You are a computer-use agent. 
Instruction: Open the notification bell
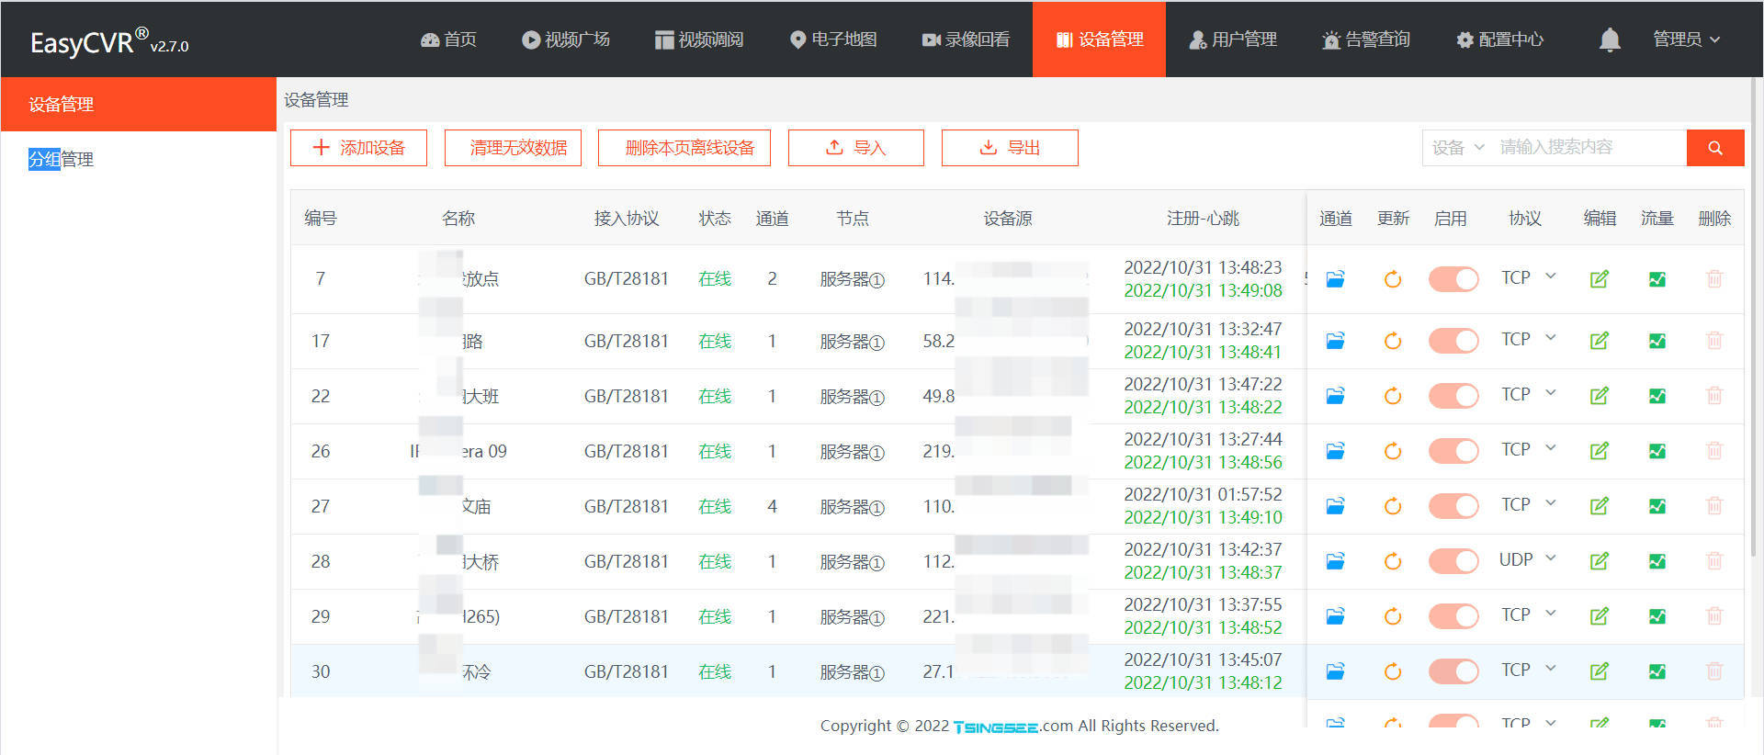(x=1610, y=39)
